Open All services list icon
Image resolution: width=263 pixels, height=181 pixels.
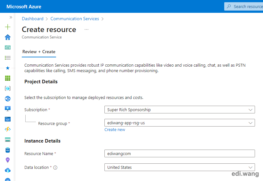coord(8,58)
